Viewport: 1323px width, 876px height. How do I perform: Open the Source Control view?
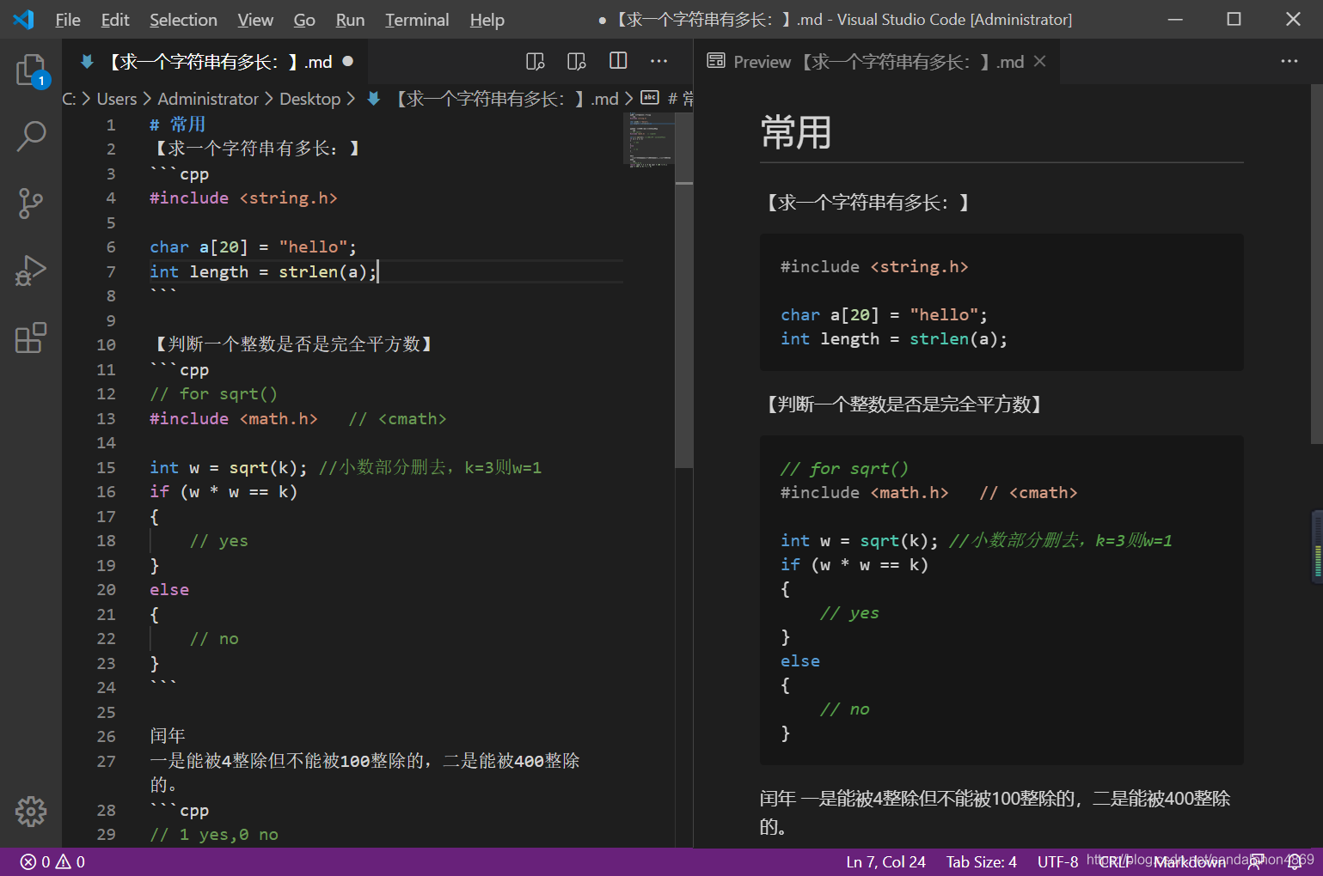click(x=31, y=204)
